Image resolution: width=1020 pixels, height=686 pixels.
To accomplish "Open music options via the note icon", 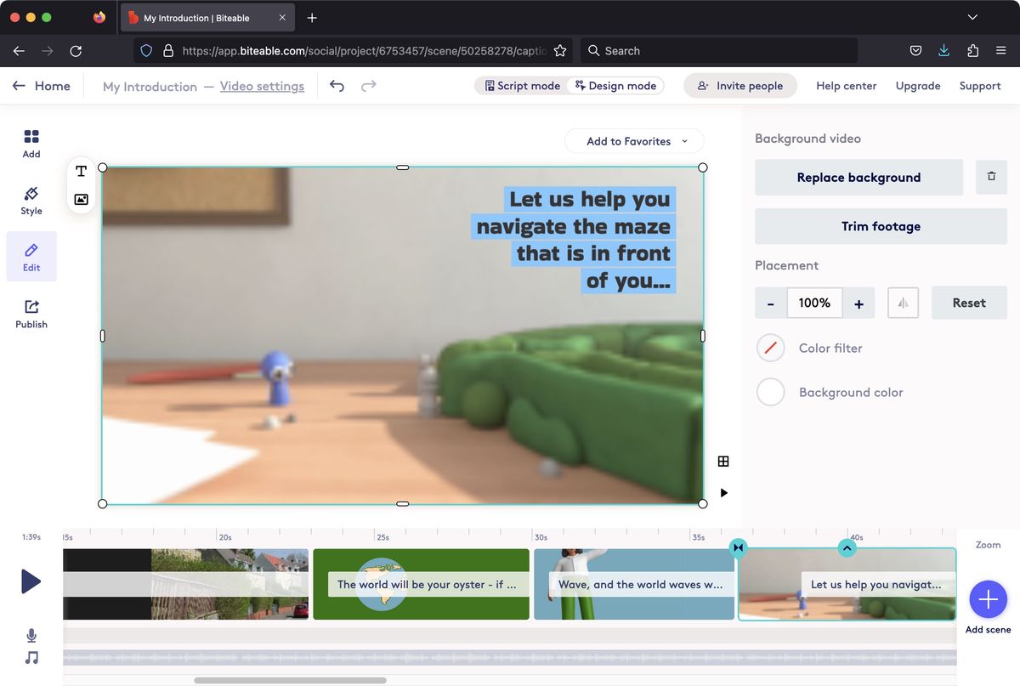I will tap(31, 656).
